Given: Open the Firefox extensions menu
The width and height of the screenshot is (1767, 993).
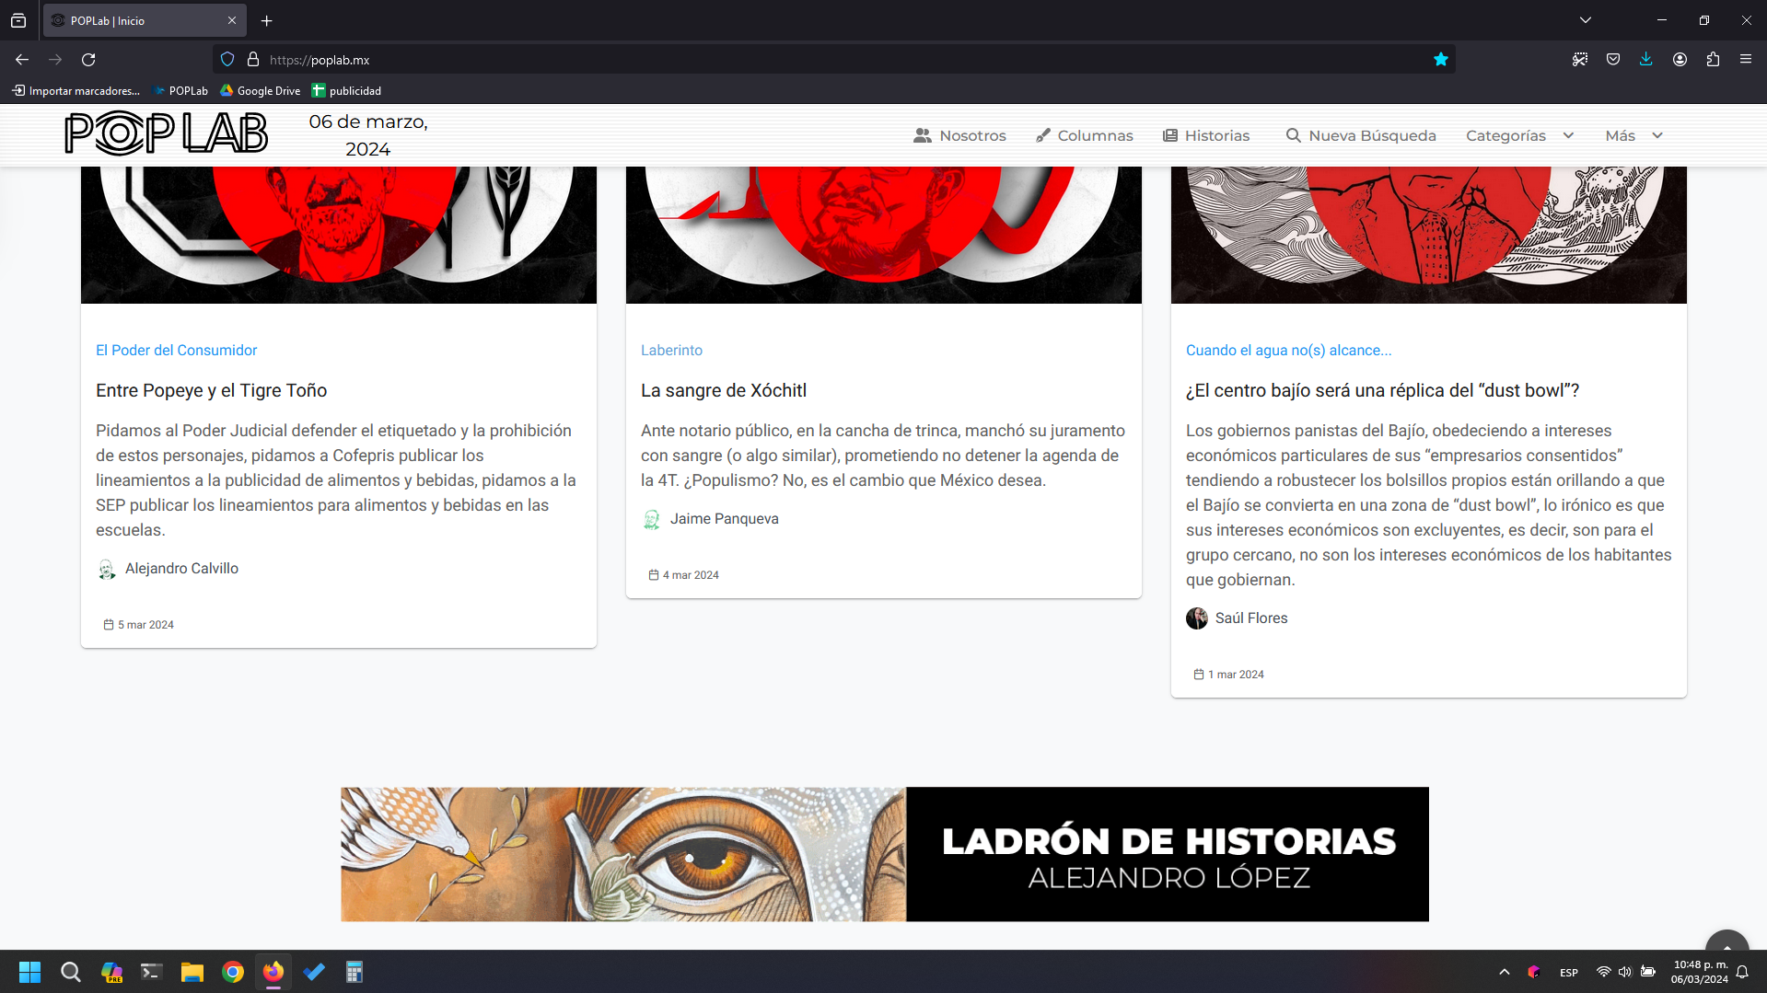Looking at the screenshot, I should pyautogui.click(x=1713, y=60).
